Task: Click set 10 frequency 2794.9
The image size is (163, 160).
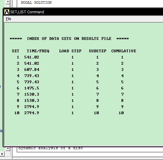Action: [32, 113]
